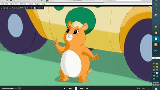The width and height of the screenshot is (160, 90).
Task: Open the Edit menu
Action: pos(7,4)
